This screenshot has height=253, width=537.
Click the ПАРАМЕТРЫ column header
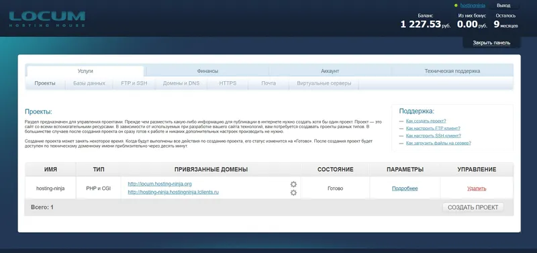405,170
